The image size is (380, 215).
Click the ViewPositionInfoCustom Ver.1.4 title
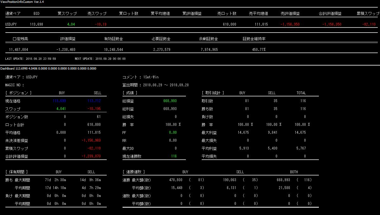click(22, 2)
